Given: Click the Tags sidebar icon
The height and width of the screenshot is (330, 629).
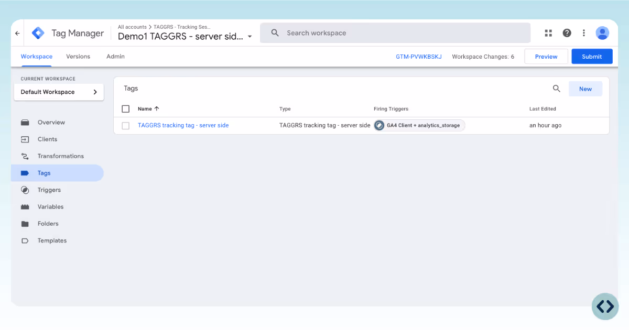Looking at the screenshot, I should click(x=25, y=173).
